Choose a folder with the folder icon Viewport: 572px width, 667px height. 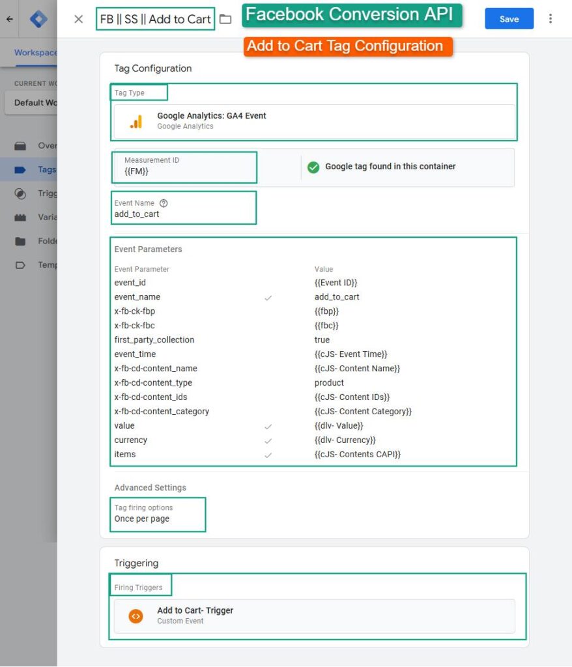click(x=225, y=19)
